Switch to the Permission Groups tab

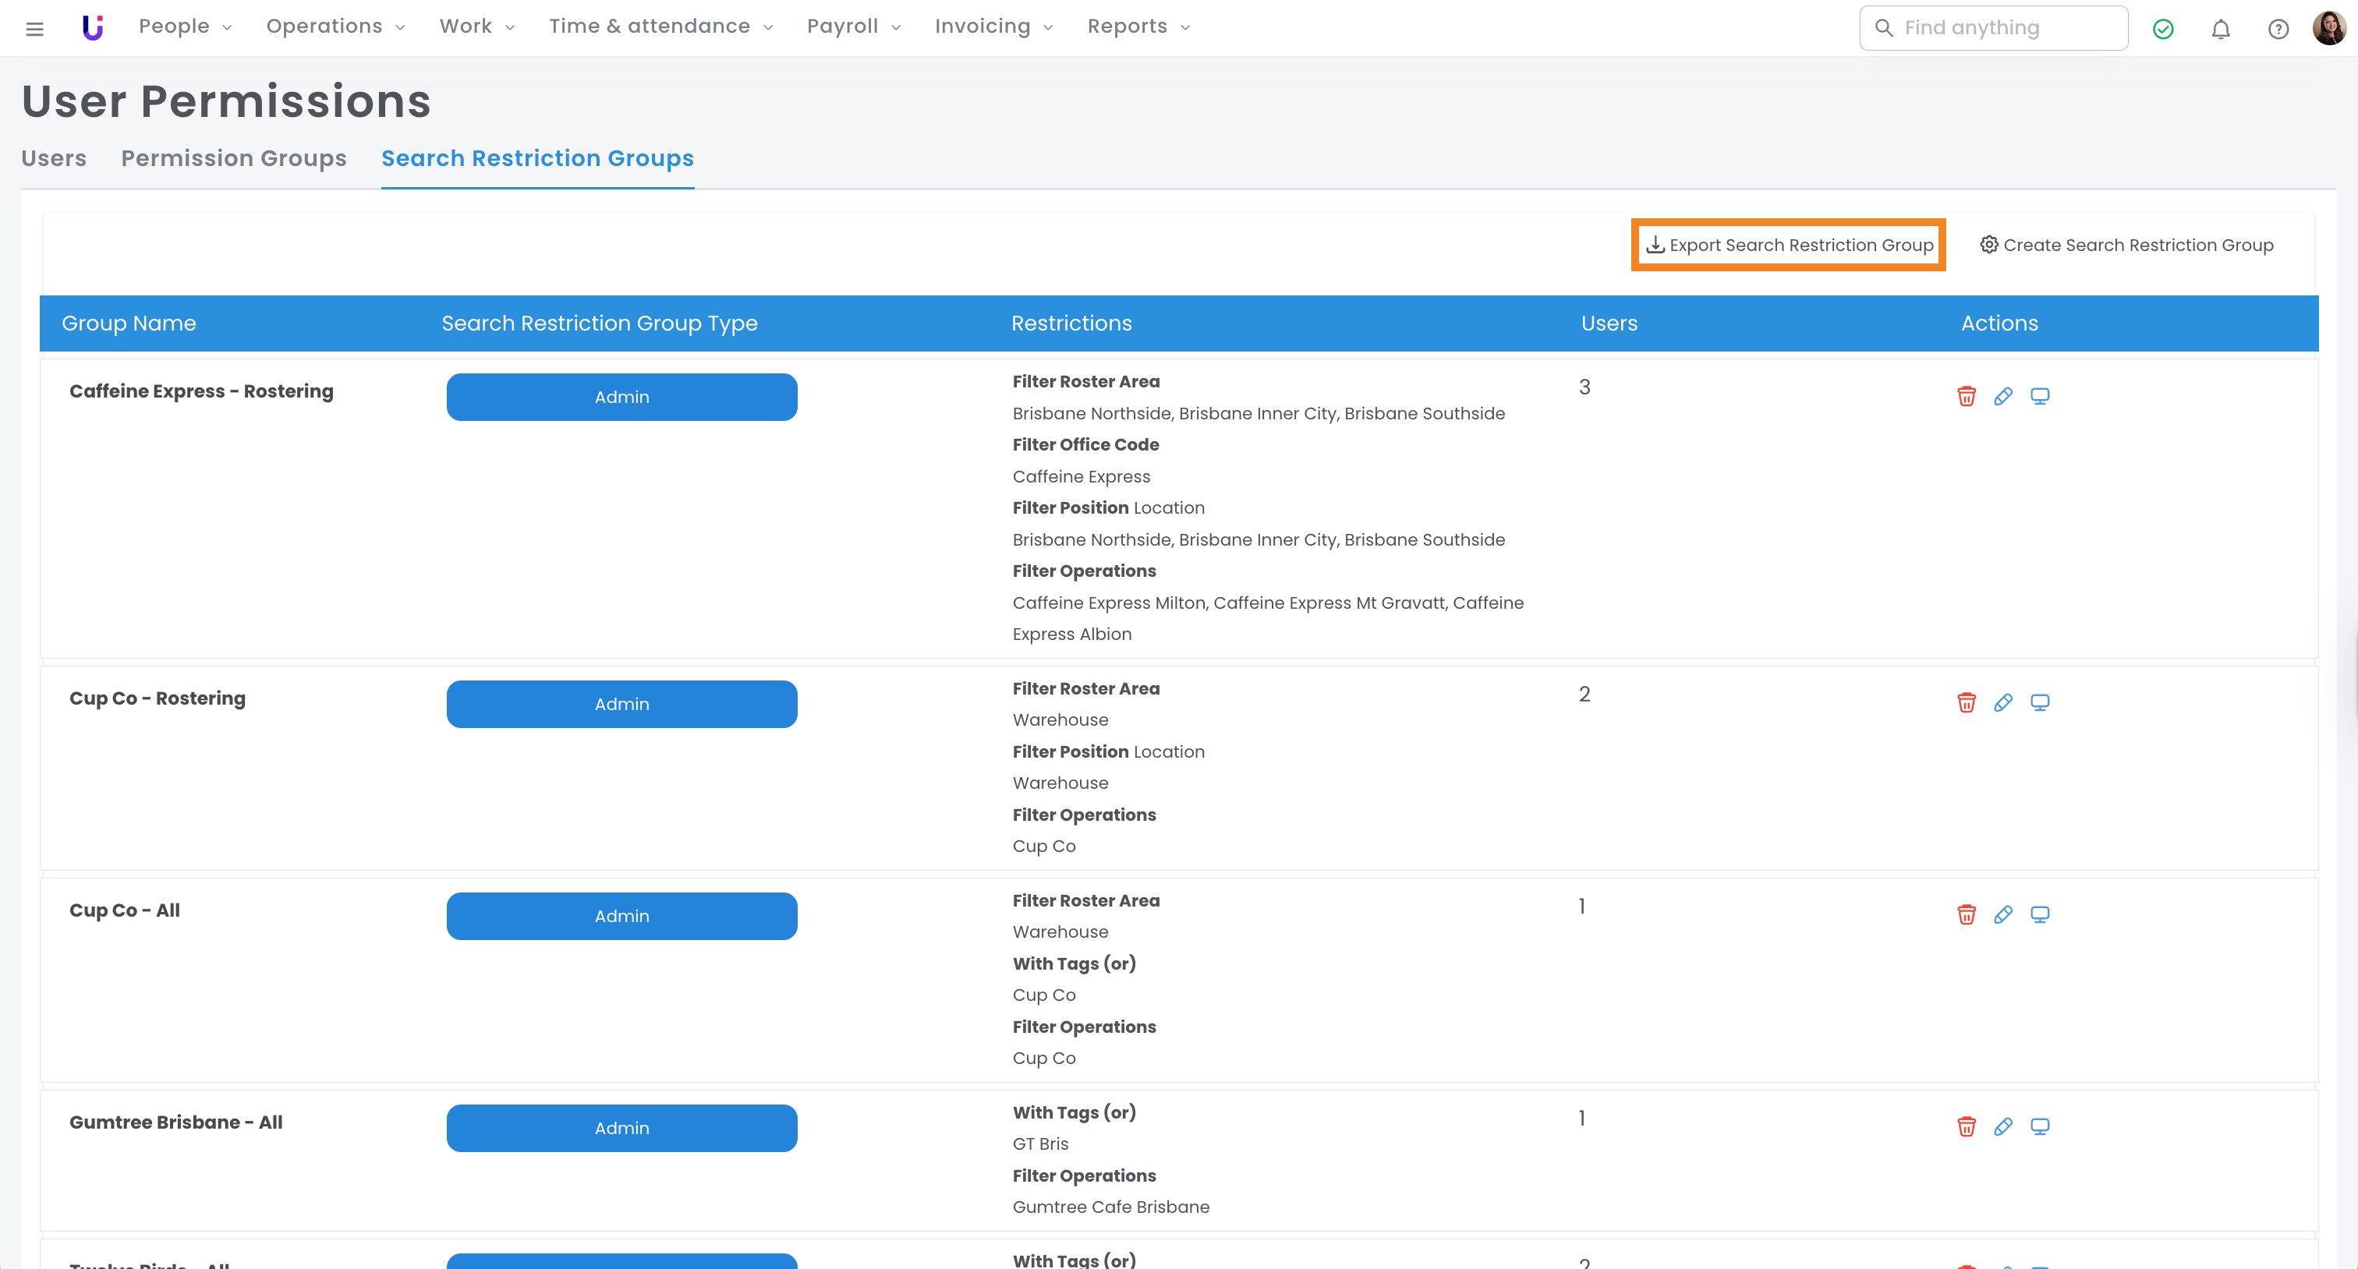[x=233, y=158]
